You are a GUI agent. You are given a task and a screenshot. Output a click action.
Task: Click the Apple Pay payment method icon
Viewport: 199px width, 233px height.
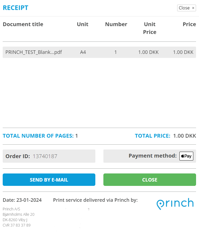pyautogui.click(x=186, y=156)
